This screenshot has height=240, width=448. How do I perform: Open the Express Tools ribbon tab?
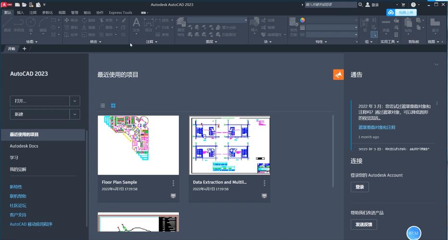point(120,12)
